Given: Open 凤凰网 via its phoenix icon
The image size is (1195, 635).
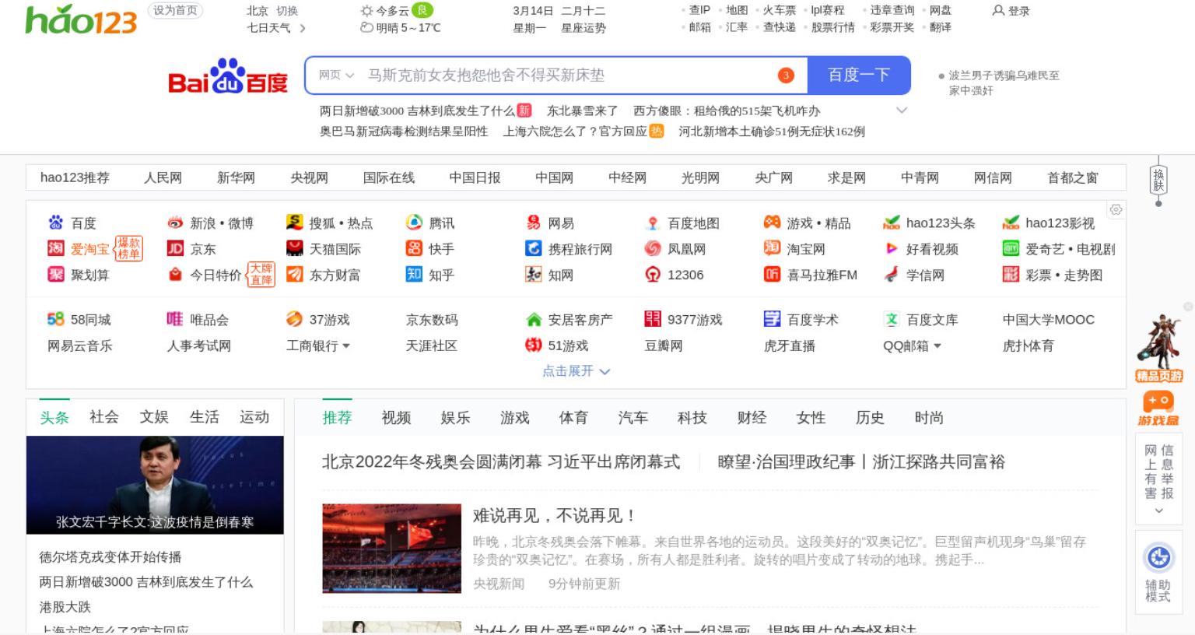Looking at the screenshot, I should [653, 248].
